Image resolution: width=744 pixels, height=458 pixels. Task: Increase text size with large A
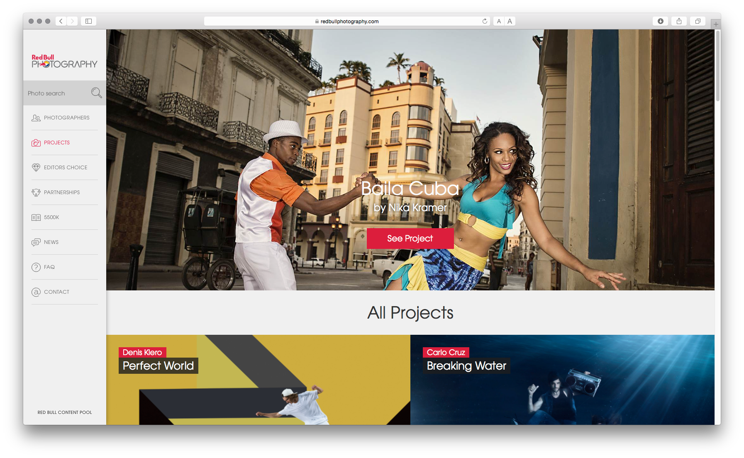(x=510, y=21)
